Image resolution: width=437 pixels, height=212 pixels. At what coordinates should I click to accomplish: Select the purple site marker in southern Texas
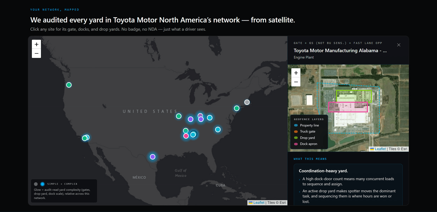(x=153, y=157)
